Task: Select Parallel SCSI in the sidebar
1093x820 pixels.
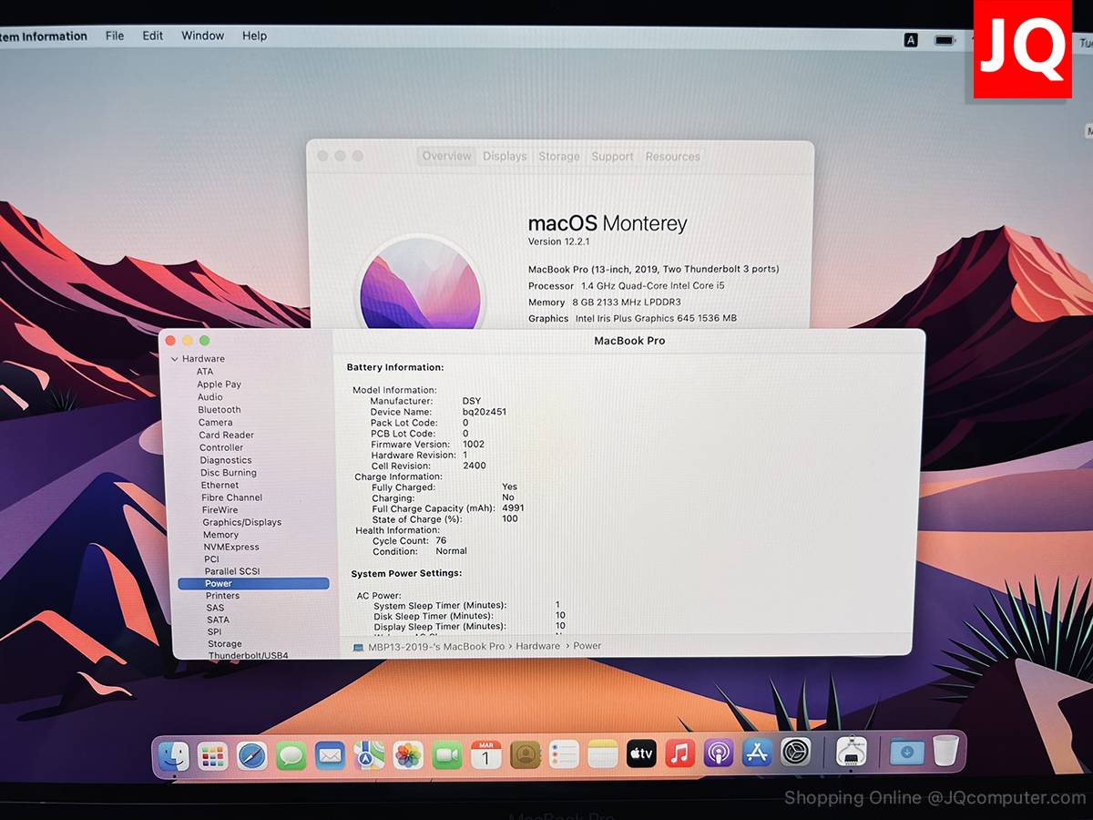Action: point(232,571)
